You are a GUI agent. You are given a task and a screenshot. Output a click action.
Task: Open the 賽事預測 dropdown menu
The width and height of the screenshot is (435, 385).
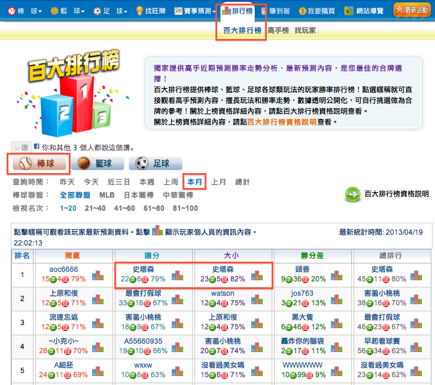195,11
